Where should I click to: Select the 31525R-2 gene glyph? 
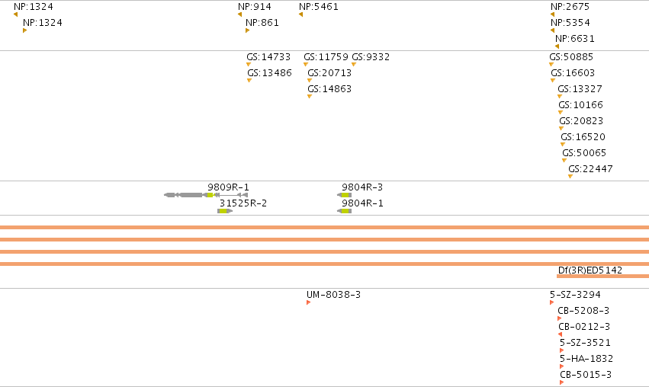225,211
